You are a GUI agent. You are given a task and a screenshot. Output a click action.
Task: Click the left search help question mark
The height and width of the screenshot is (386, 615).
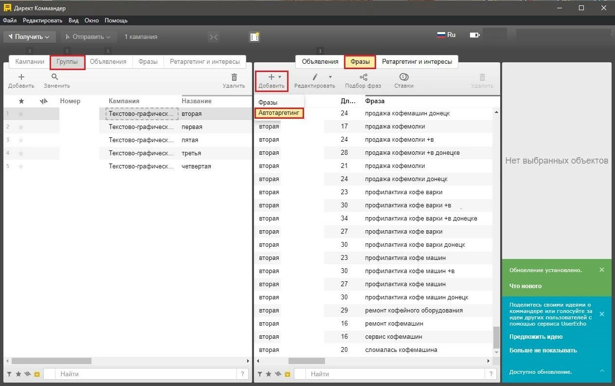click(242, 374)
